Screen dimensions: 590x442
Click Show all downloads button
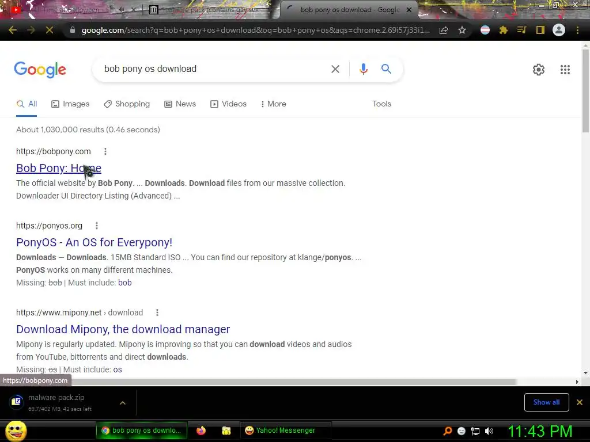pos(546,402)
